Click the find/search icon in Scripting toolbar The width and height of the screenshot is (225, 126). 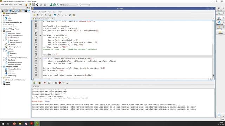pos(74,15)
